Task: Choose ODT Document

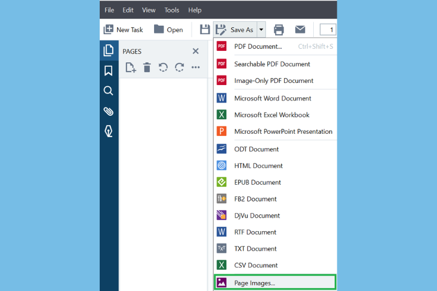Action: 275,149
